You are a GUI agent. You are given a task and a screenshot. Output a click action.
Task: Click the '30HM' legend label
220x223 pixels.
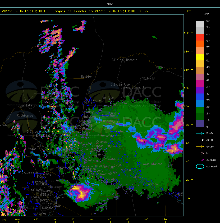click(x=209, y=140)
